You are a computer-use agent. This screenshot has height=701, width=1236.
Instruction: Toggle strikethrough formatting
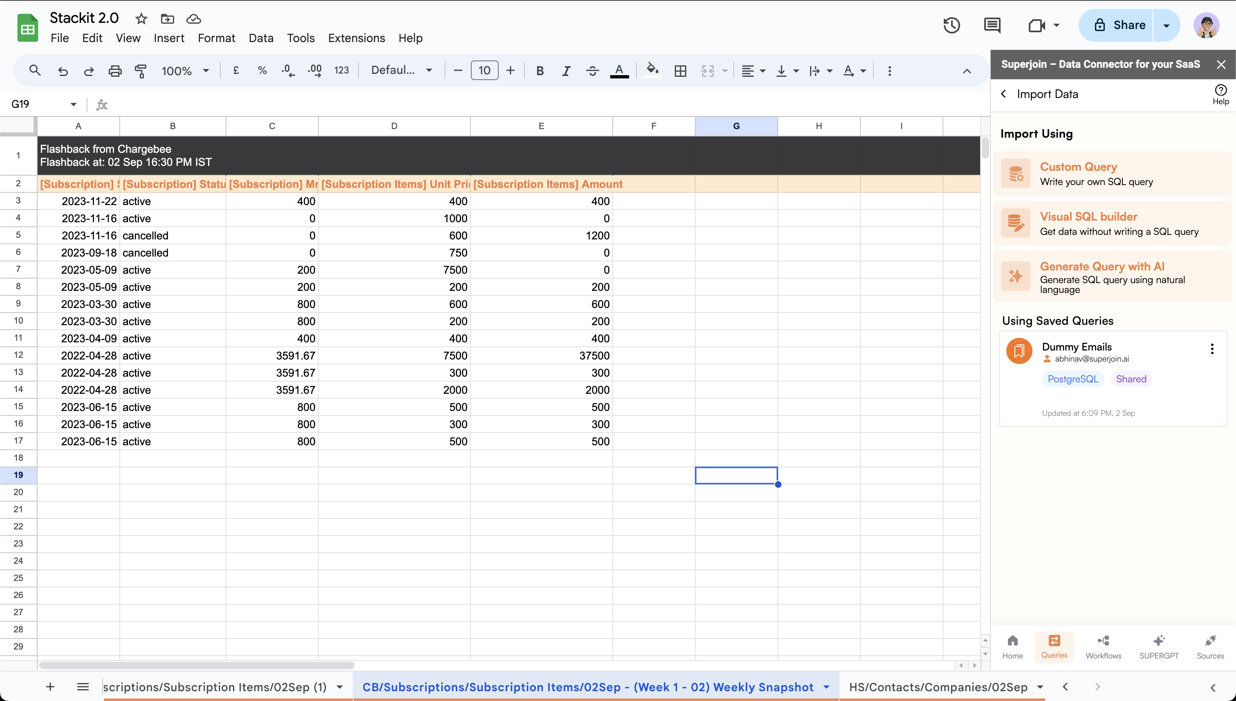(x=592, y=71)
